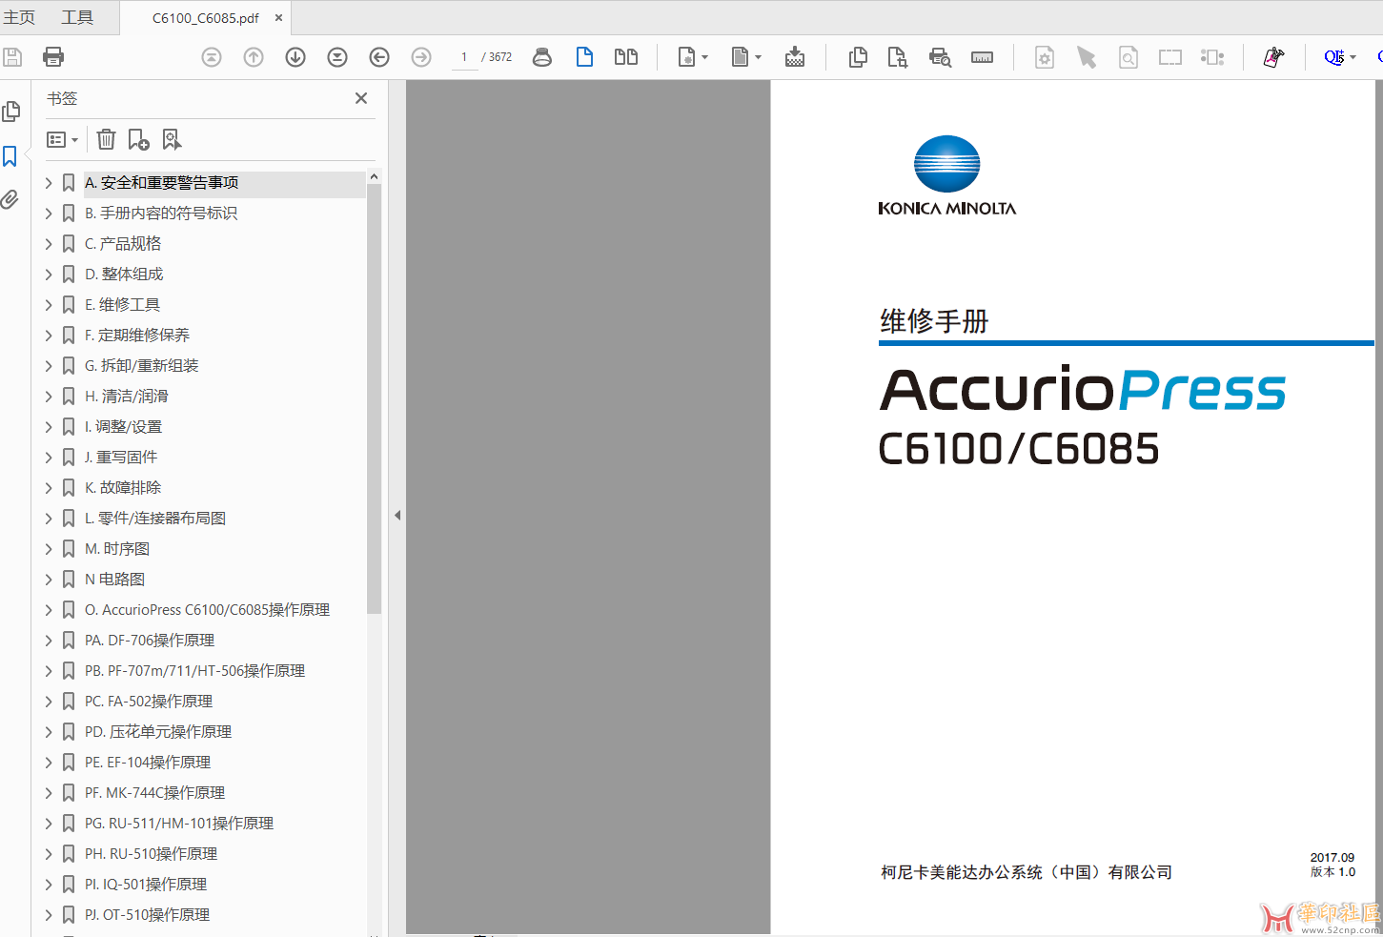Expand 'K. 故障排除' bookmark chevron
This screenshot has height=937, width=1383.
(x=49, y=488)
